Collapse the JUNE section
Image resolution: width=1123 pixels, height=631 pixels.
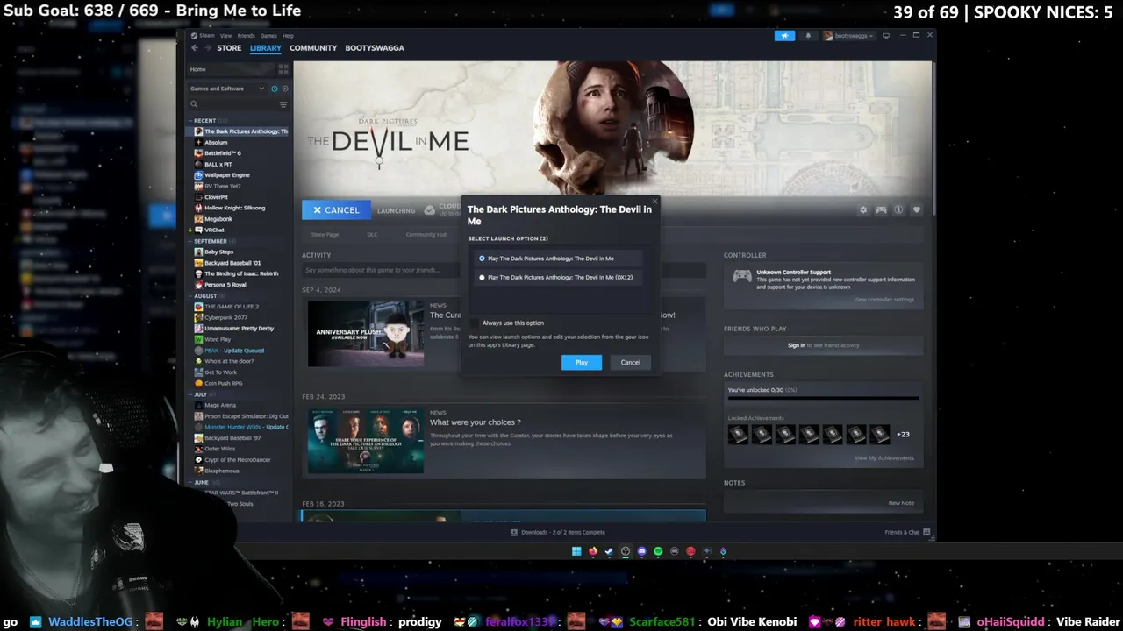(190, 482)
